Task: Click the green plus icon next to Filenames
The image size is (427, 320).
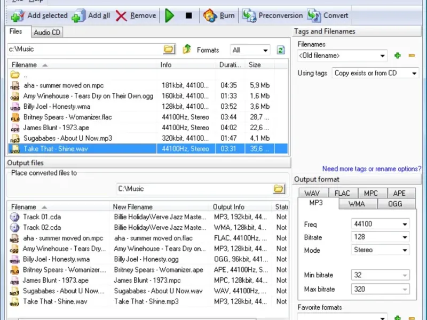Action: point(397,55)
